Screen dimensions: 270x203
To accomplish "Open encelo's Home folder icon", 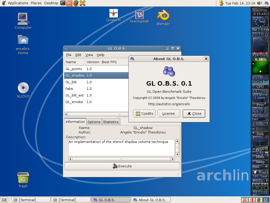I will click(23, 40).
